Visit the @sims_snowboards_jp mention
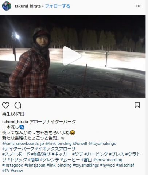The width and height of the screenshot is (148, 175). click(x=23, y=144)
